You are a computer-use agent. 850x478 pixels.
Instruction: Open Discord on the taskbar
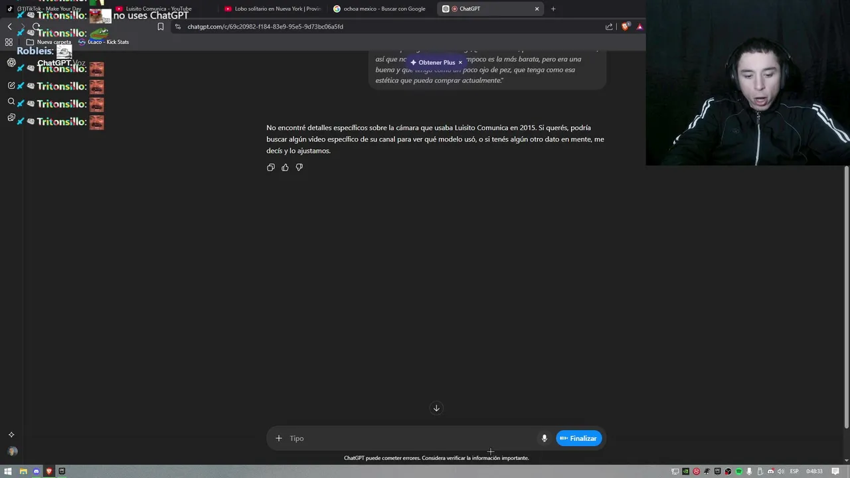click(36, 471)
